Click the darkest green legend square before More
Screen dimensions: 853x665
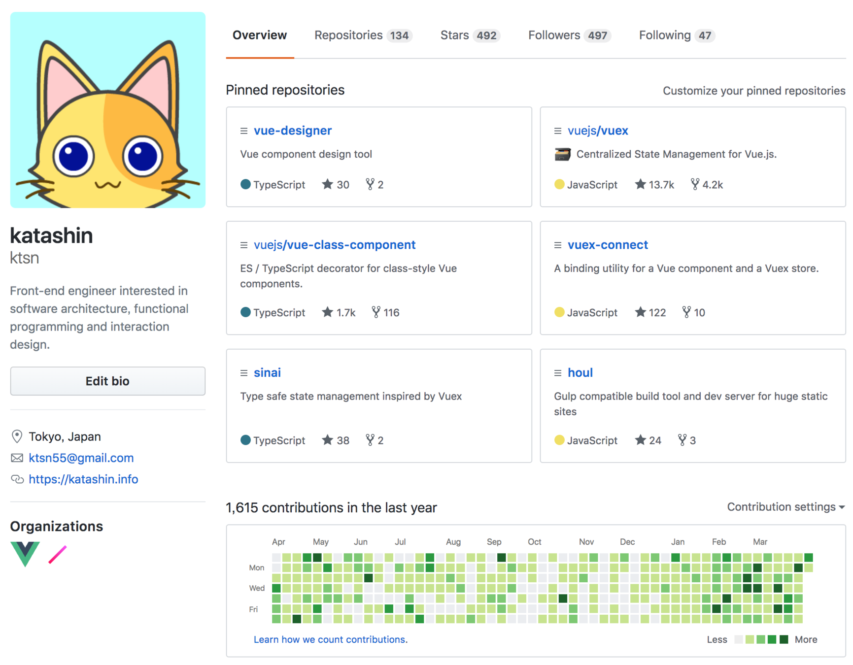(x=784, y=639)
